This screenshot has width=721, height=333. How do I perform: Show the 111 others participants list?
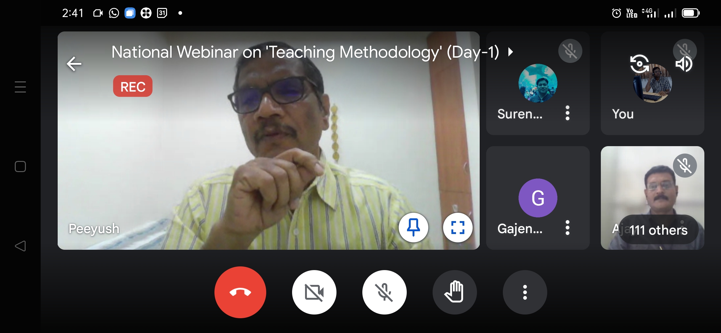point(658,230)
